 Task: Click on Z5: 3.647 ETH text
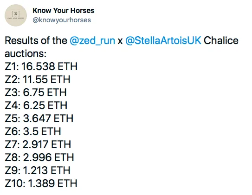coord(39,118)
